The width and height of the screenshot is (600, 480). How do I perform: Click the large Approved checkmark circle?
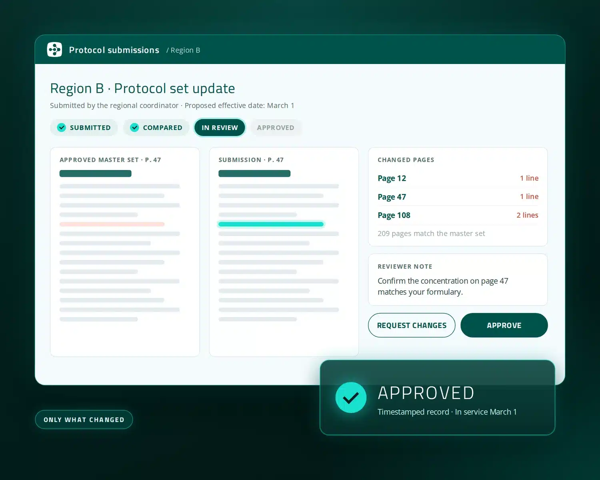pyautogui.click(x=351, y=397)
